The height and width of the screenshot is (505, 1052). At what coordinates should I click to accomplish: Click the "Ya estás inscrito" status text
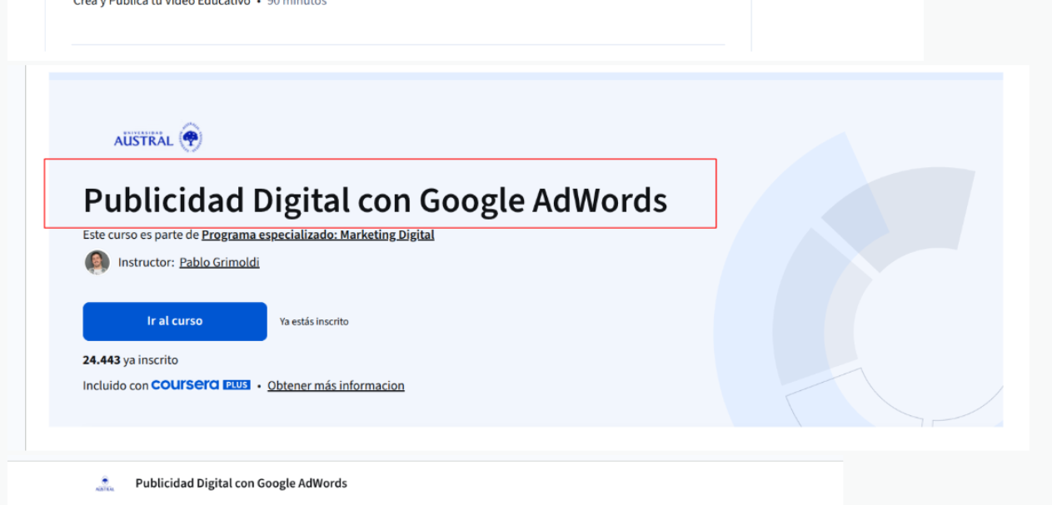tap(314, 321)
